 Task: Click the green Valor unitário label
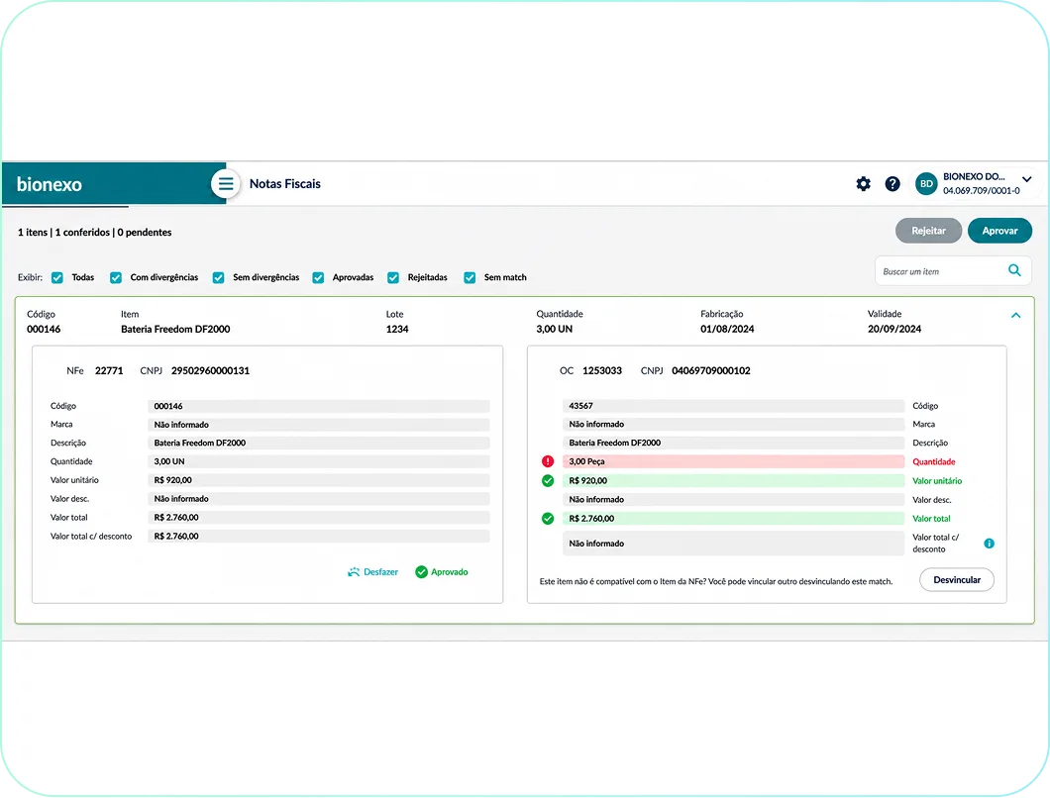[x=937, y=480]
